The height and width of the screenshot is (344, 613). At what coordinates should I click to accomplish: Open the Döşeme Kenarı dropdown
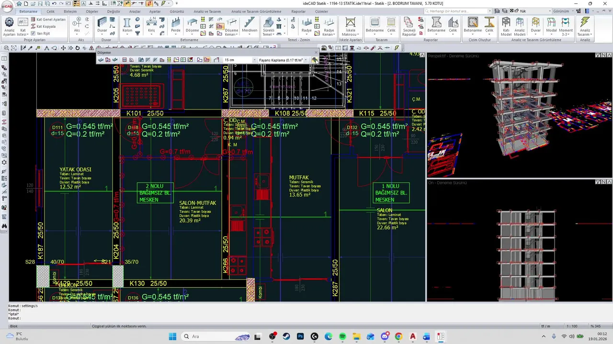[232, 27]
